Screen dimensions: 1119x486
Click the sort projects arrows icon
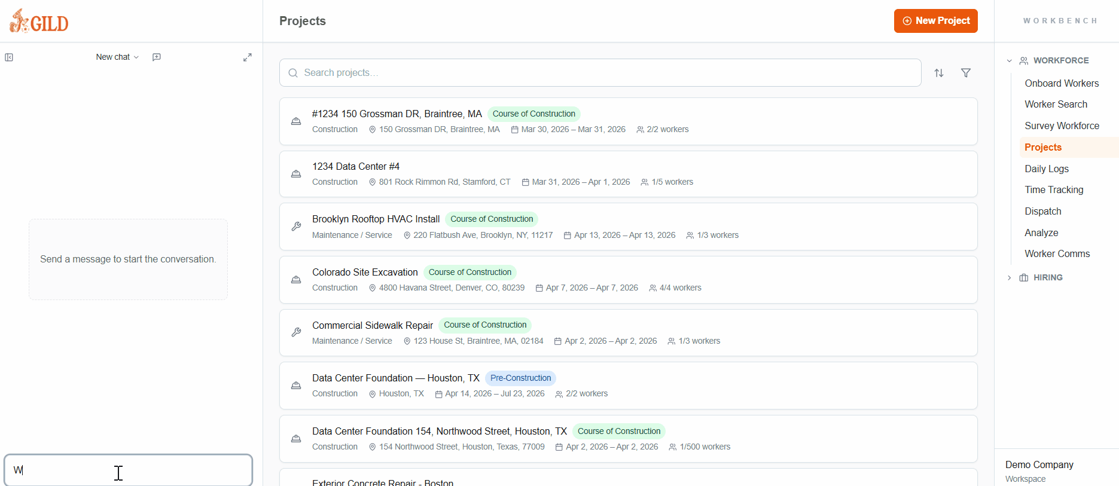pos(939,73)
